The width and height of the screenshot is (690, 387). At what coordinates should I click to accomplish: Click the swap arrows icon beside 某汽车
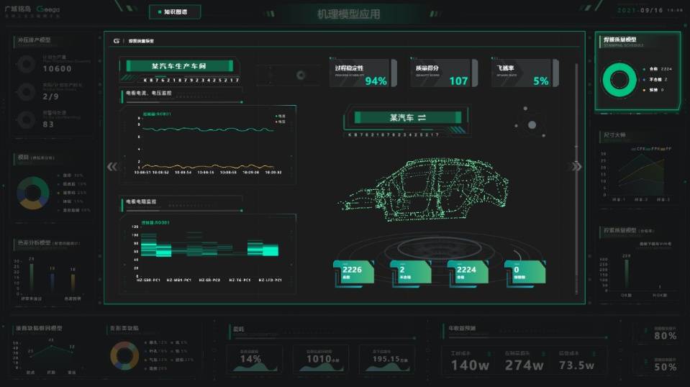(x=422, y=118)
